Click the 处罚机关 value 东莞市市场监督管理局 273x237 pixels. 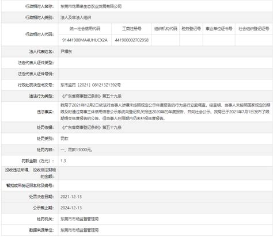click(x=79, y=219)
